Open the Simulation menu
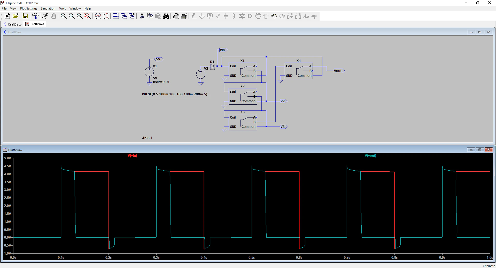Viewport: 496px width, 268px height. pyautogui.click(x=48, y=9)
